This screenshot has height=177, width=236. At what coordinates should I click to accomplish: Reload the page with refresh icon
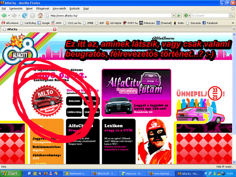pyautogui.click(x=25, y=16)
